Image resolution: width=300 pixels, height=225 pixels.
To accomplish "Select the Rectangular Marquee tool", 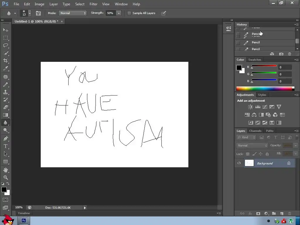I will (x=5, y=38).
